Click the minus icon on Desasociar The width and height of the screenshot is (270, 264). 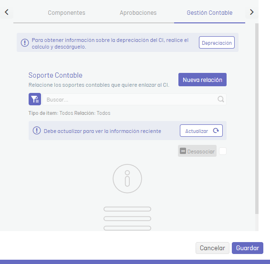pos(183,151)
